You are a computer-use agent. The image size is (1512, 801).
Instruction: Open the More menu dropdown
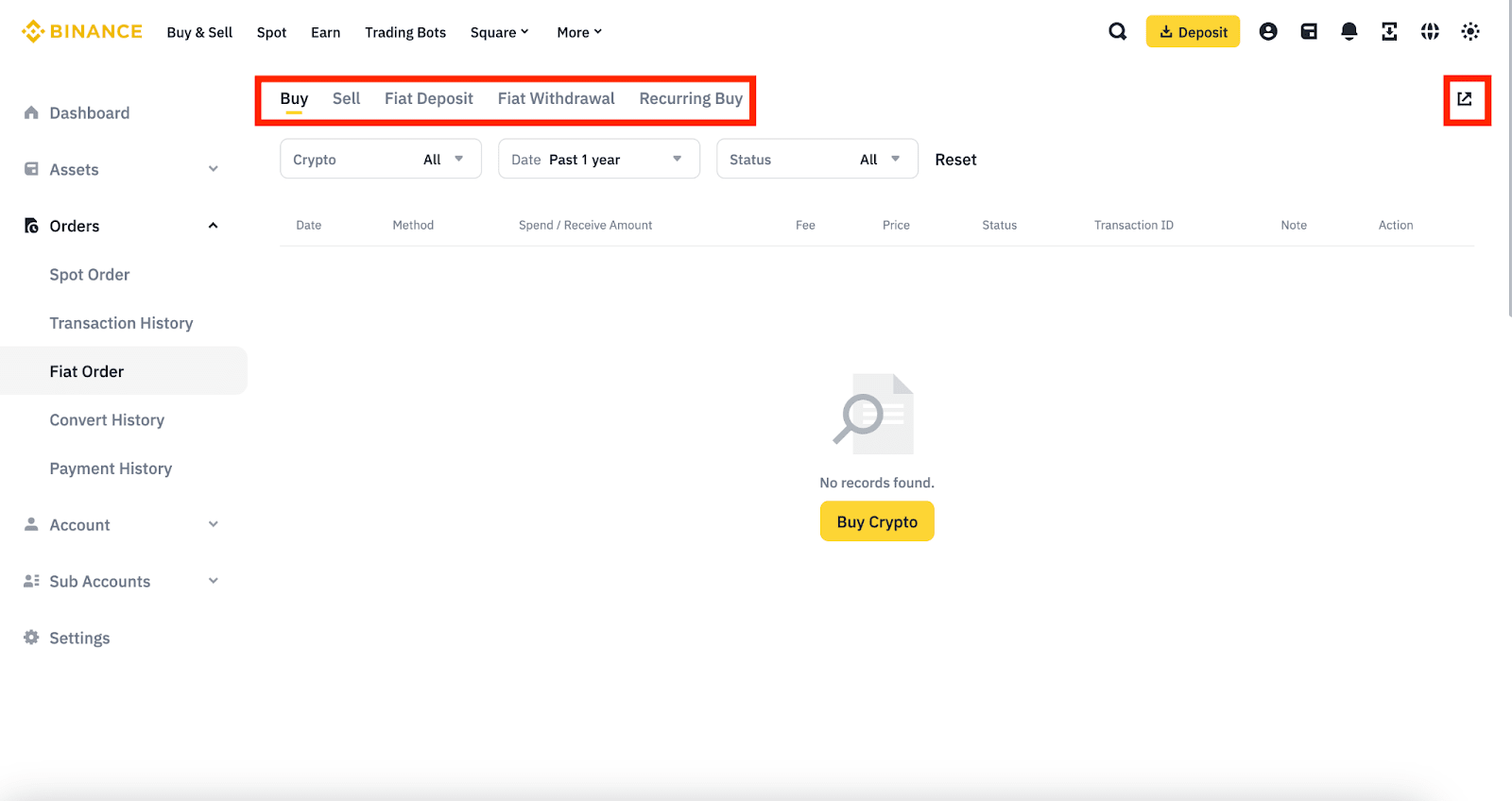(579, 32)
